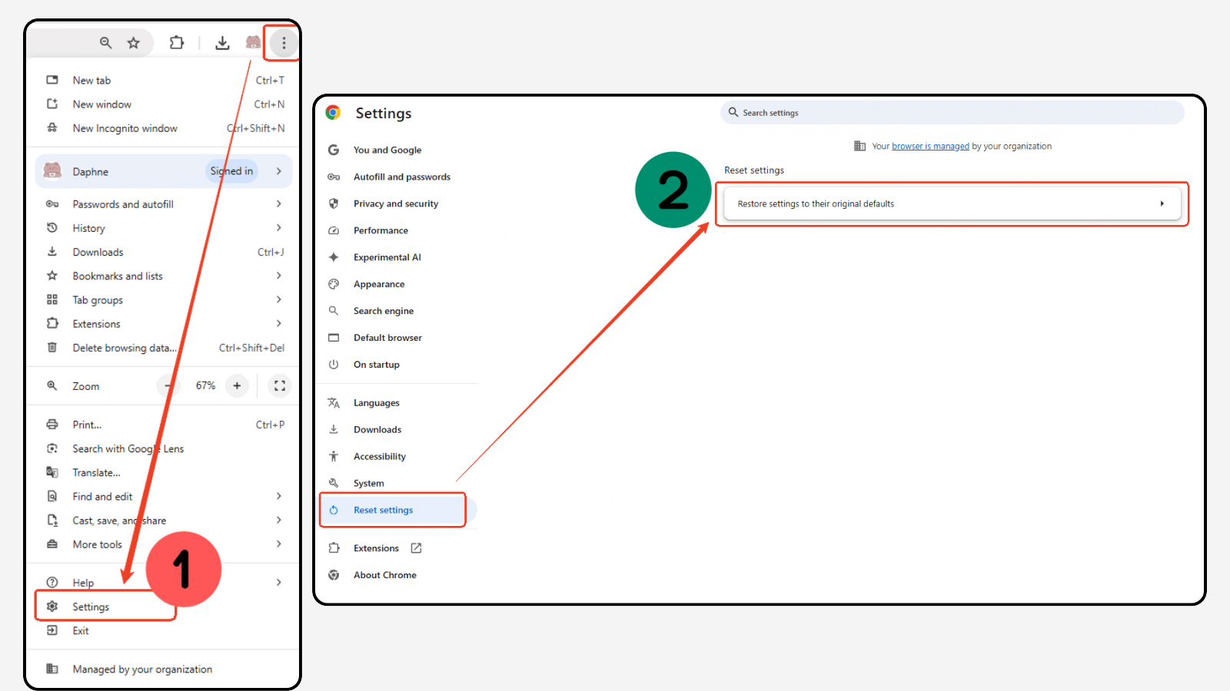Open Extensions page via external-link icon
Image resolution: width=1230 pixels, height=691 pixels.
pyautogui.click(x=415, y=547)
